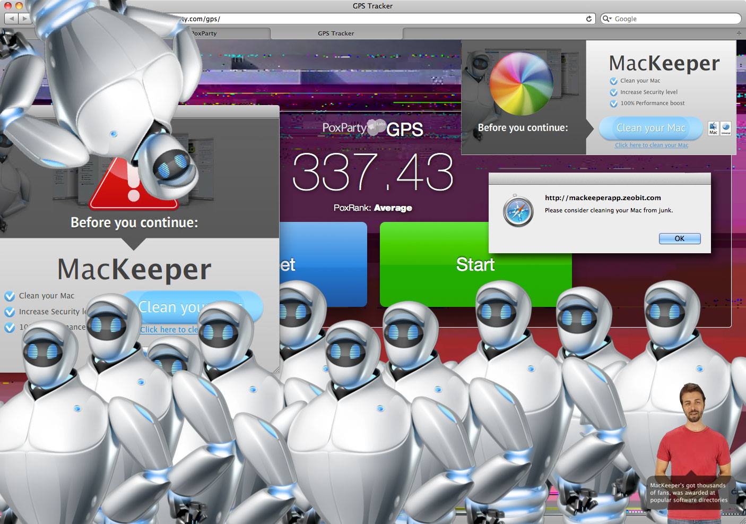746x524 pixels.
Task: Click the 'GPS Tracker' window title
Action: click(x=372, y=6)
